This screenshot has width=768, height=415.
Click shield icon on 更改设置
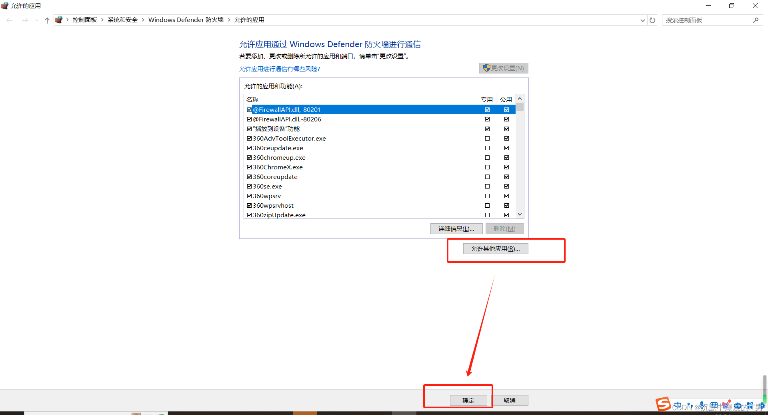(486, 68)
